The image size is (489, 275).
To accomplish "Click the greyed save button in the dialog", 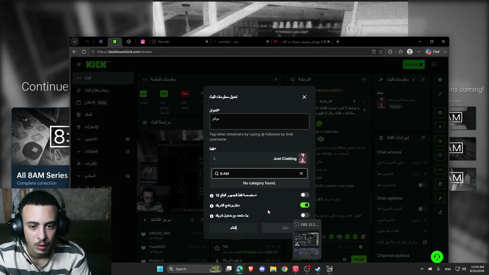I will point(285,228).
